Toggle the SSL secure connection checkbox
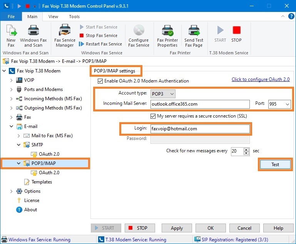296x244 pixels. coord(153,116)
